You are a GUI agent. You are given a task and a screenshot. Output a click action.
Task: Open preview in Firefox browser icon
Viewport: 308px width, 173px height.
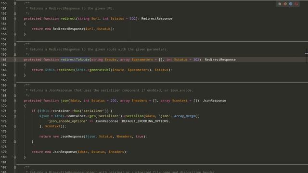click(x=285, y=4)
